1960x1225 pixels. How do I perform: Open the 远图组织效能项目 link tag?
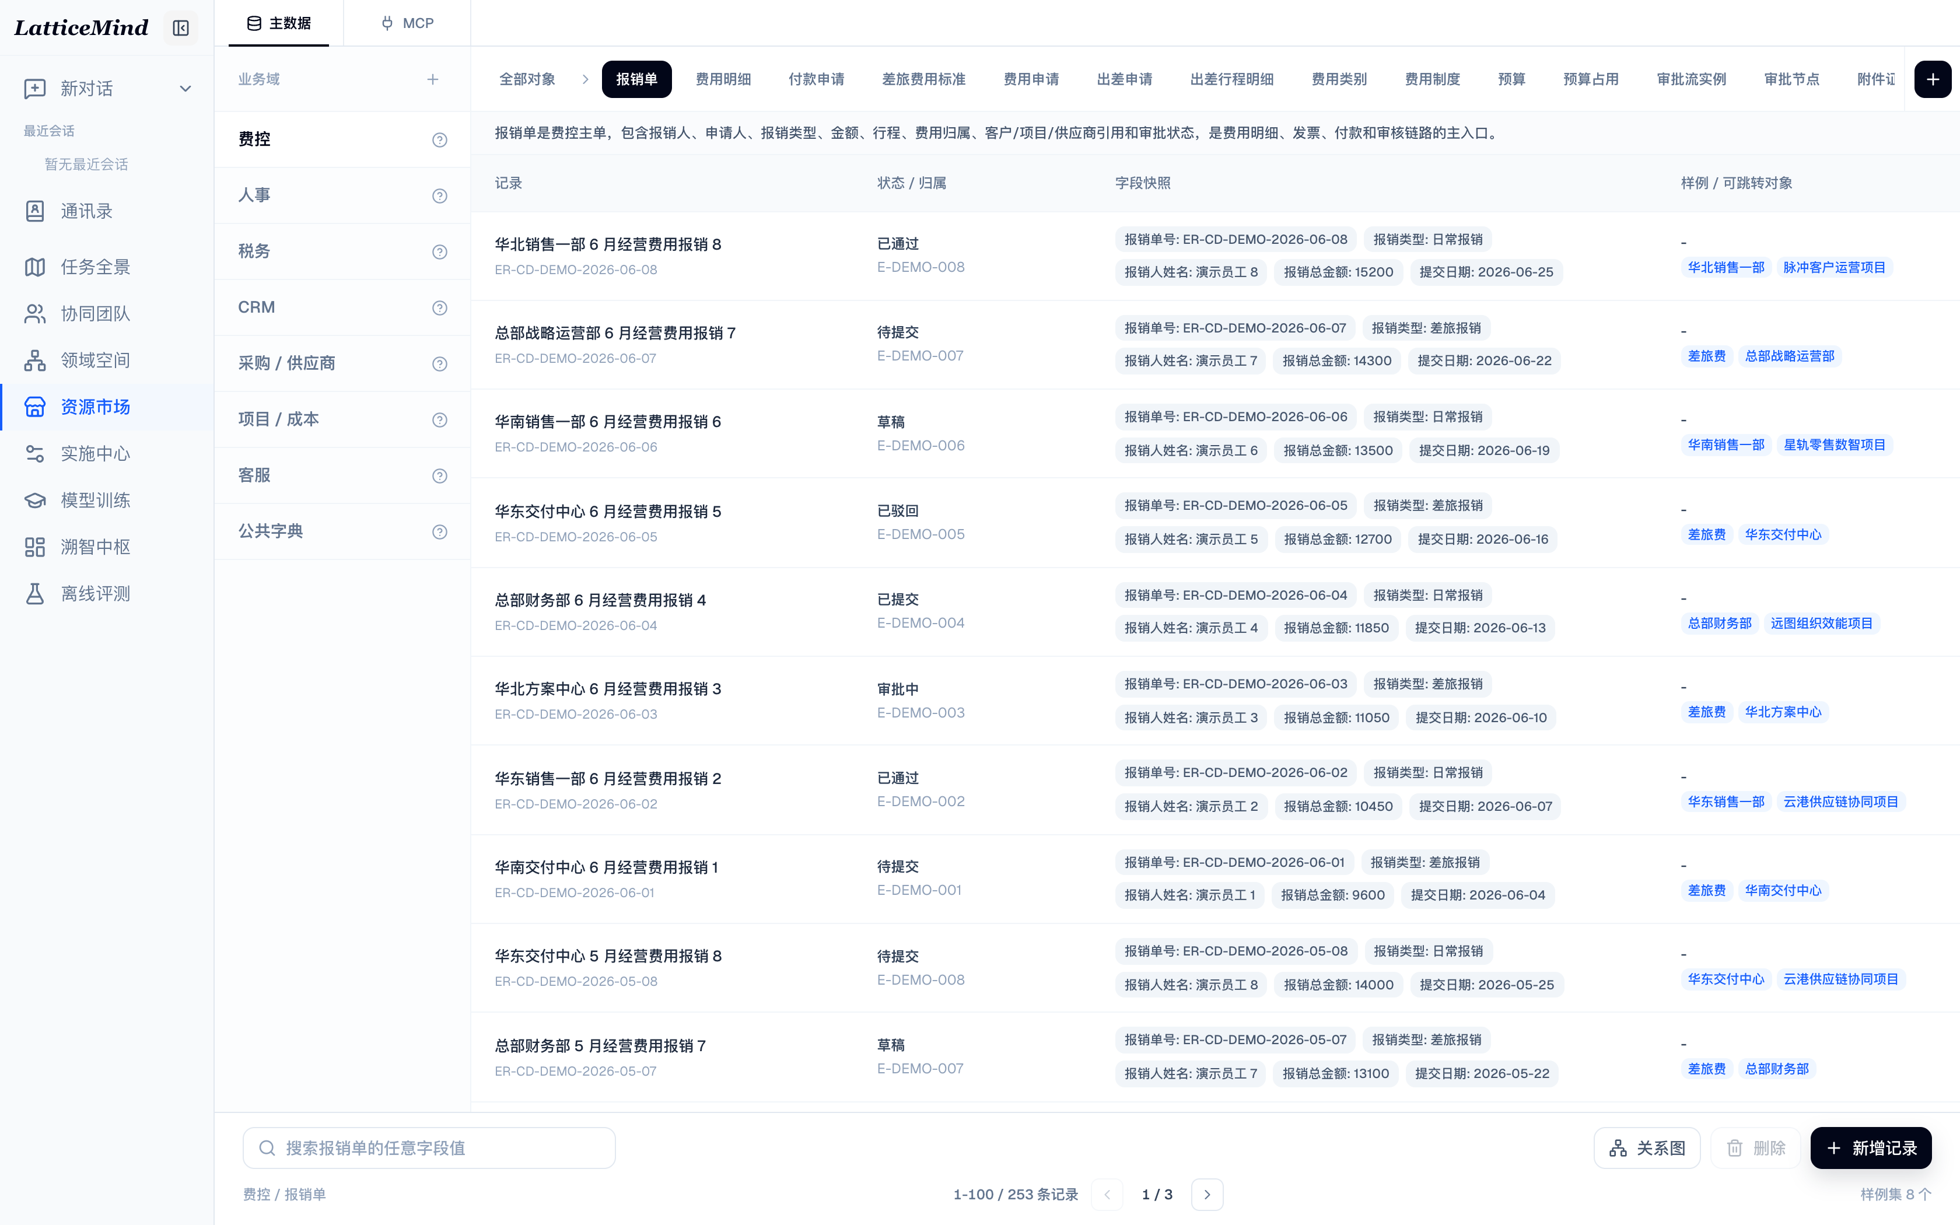coord(1821,623)
